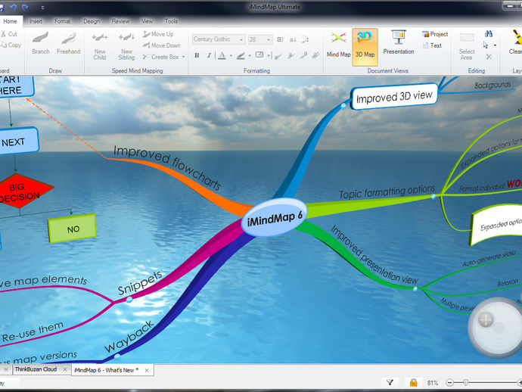Switch to Text view
The width and height of the screenshot is (522, 392).
pyautogui.click(x=432, y=45)
